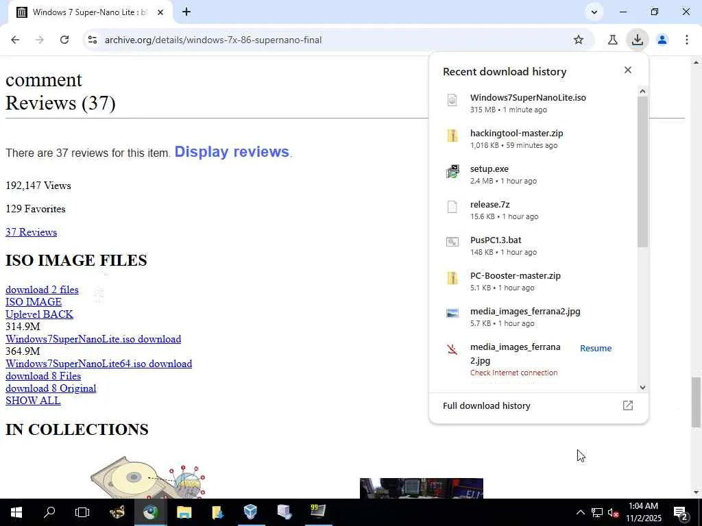This screenshot has height=526, width=702.
Task: Click the PC-Booster-master.zip archive icon
Action: point(452,278)
